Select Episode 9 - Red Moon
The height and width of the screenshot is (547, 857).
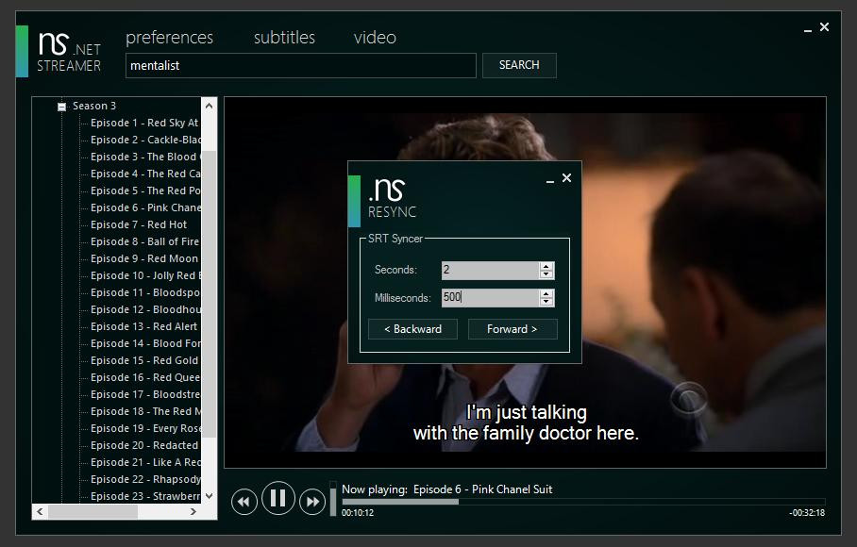click(x=144, y=258)
